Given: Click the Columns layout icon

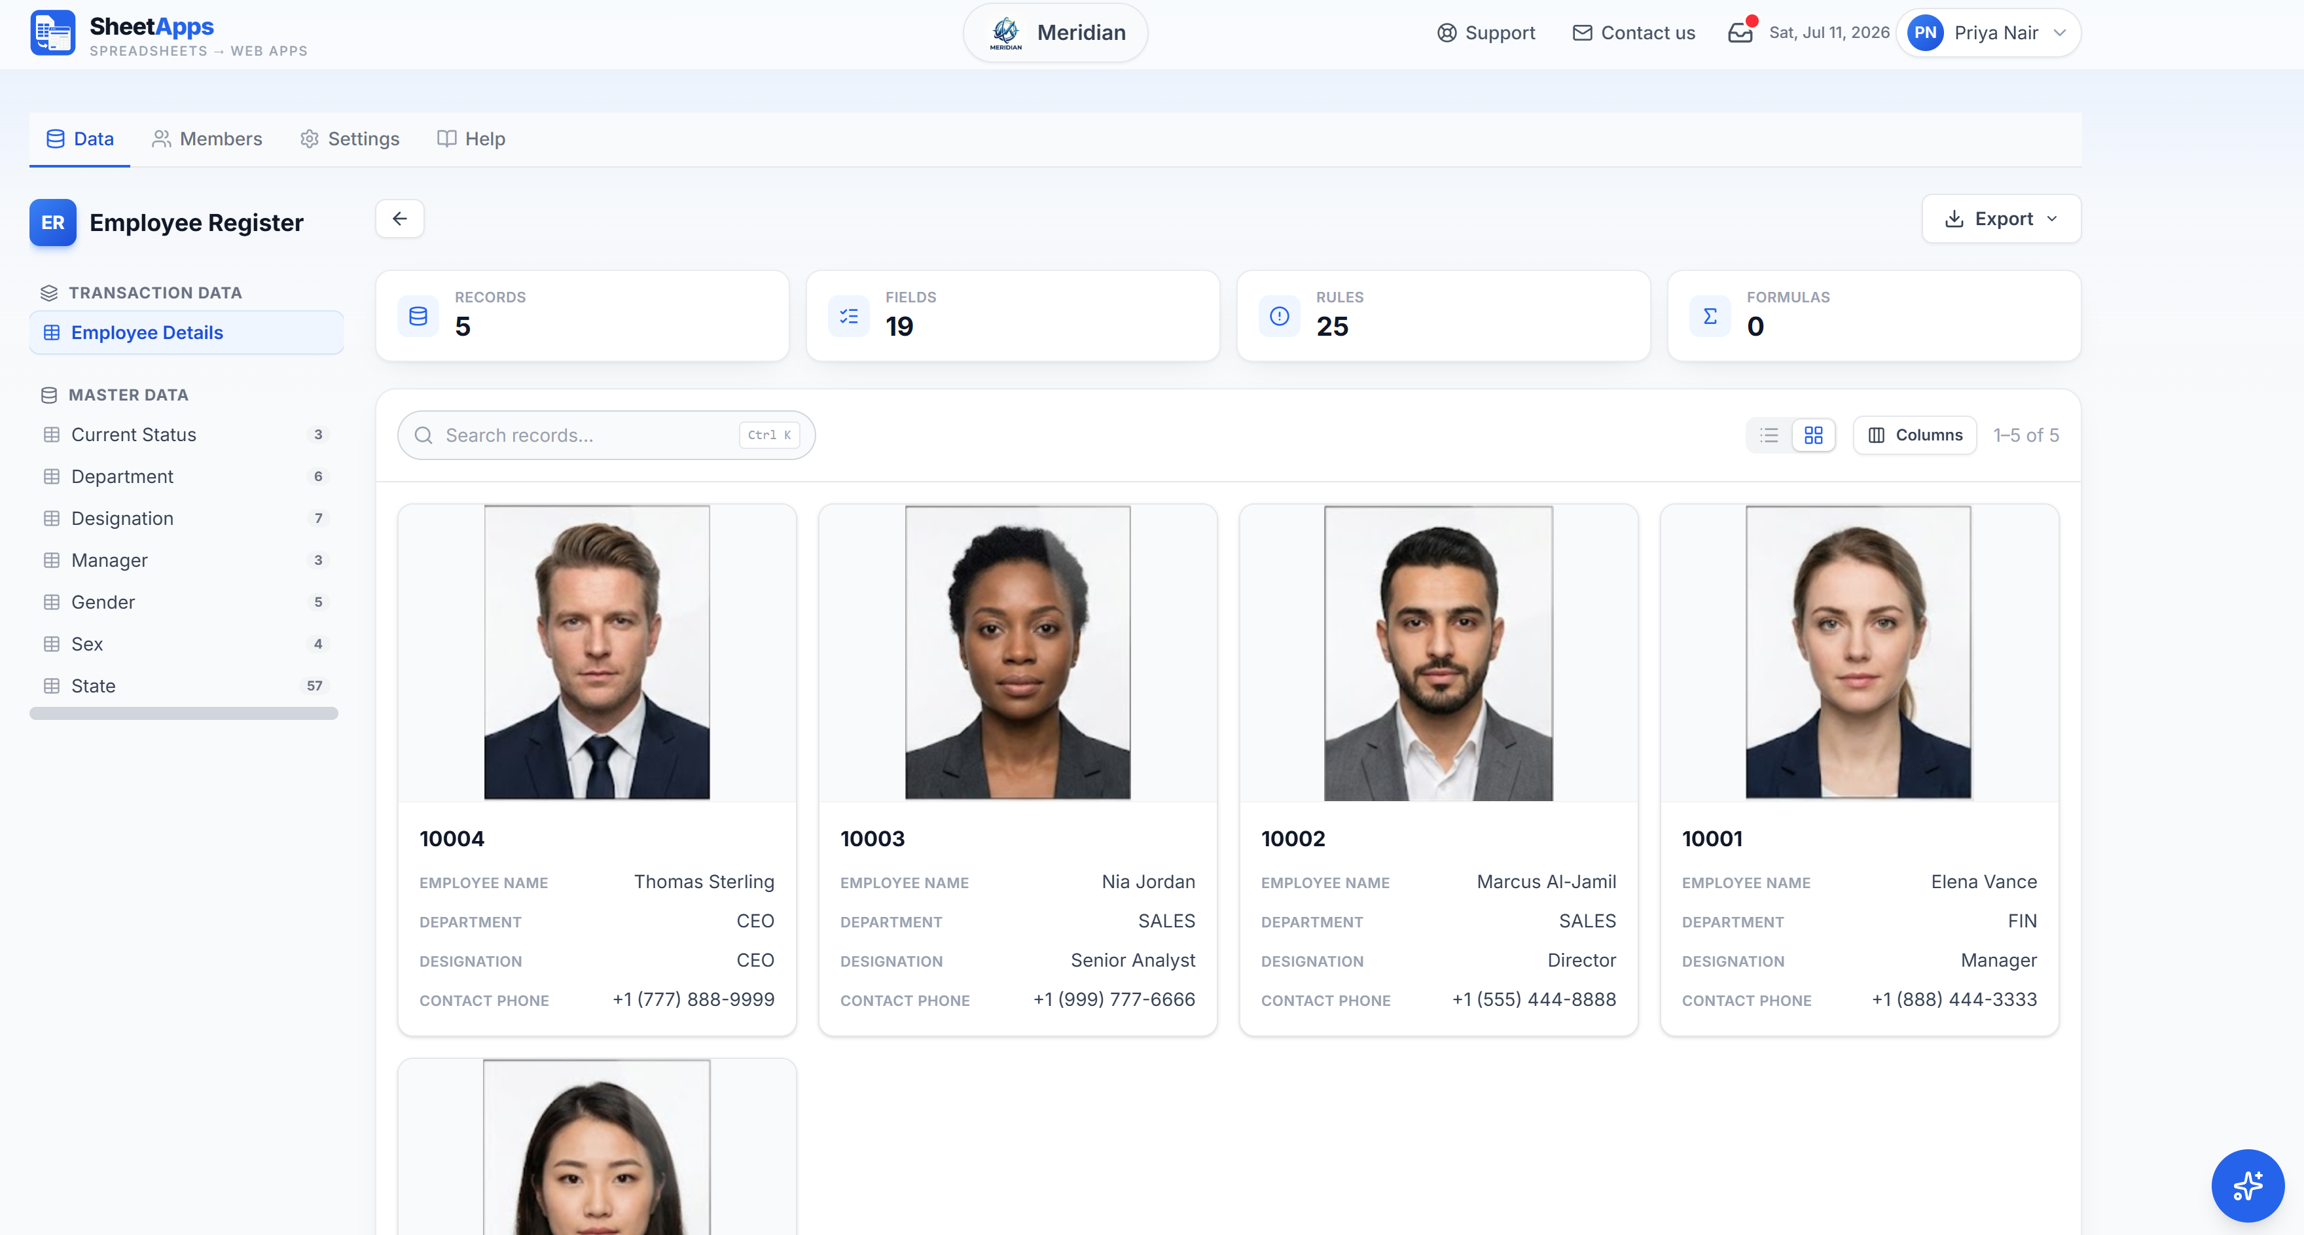Looking at the screenshot, I should coord(1877,435).
